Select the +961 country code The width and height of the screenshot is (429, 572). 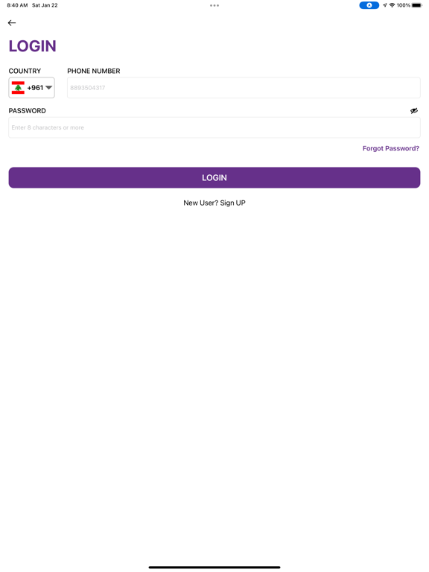tap(35, 88)
